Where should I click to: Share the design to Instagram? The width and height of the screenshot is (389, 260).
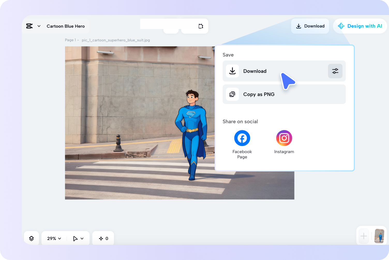[x=284, y=138]
